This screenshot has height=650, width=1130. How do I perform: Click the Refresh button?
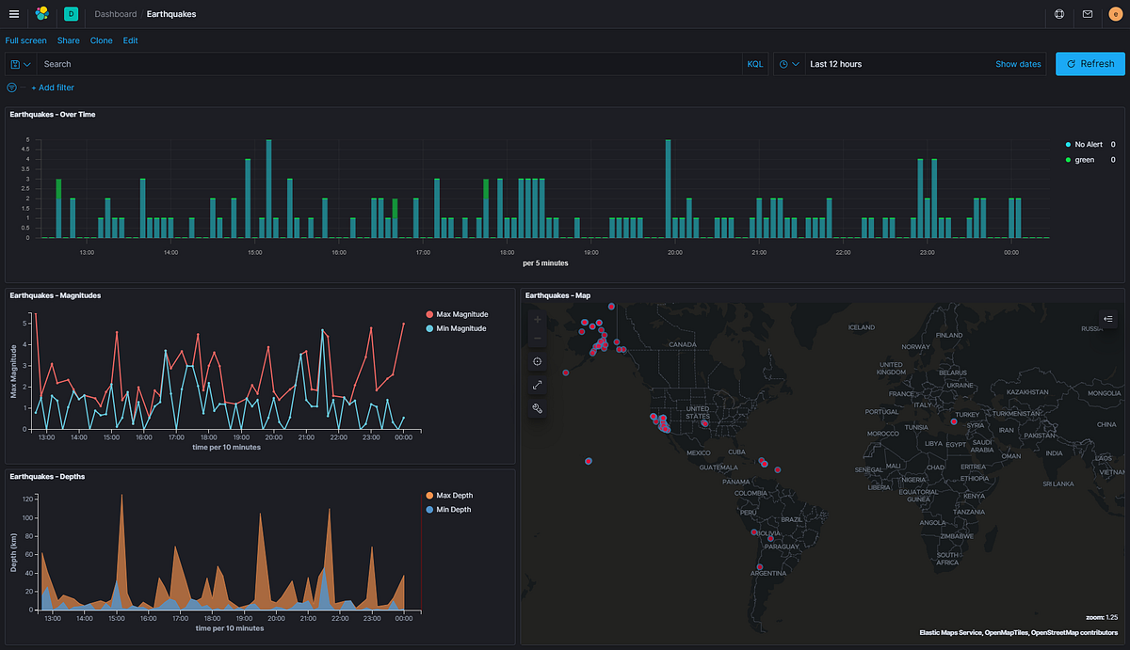click(x=1090, y=63)
